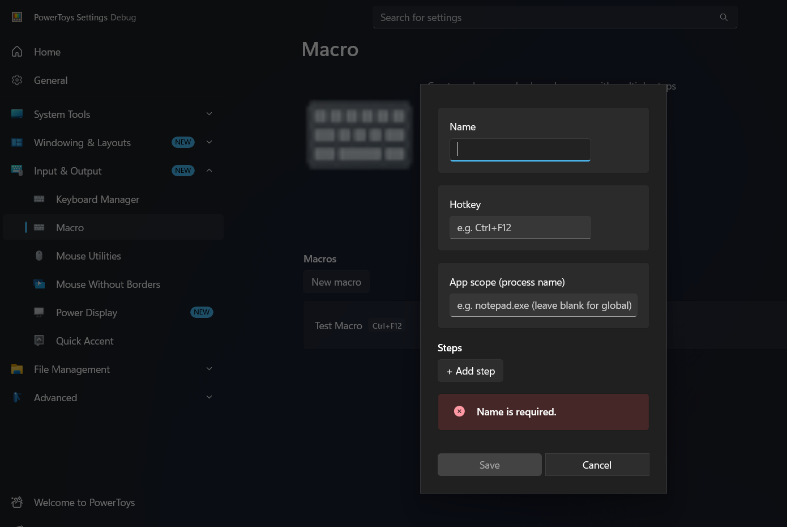This screenshot has width=787, height=527.
Task: Open Home via its house icon
Action: point(17,52)
